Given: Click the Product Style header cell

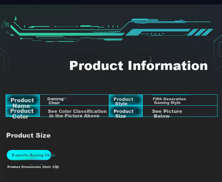Looking at the screenshot, I should coord(126,100).
